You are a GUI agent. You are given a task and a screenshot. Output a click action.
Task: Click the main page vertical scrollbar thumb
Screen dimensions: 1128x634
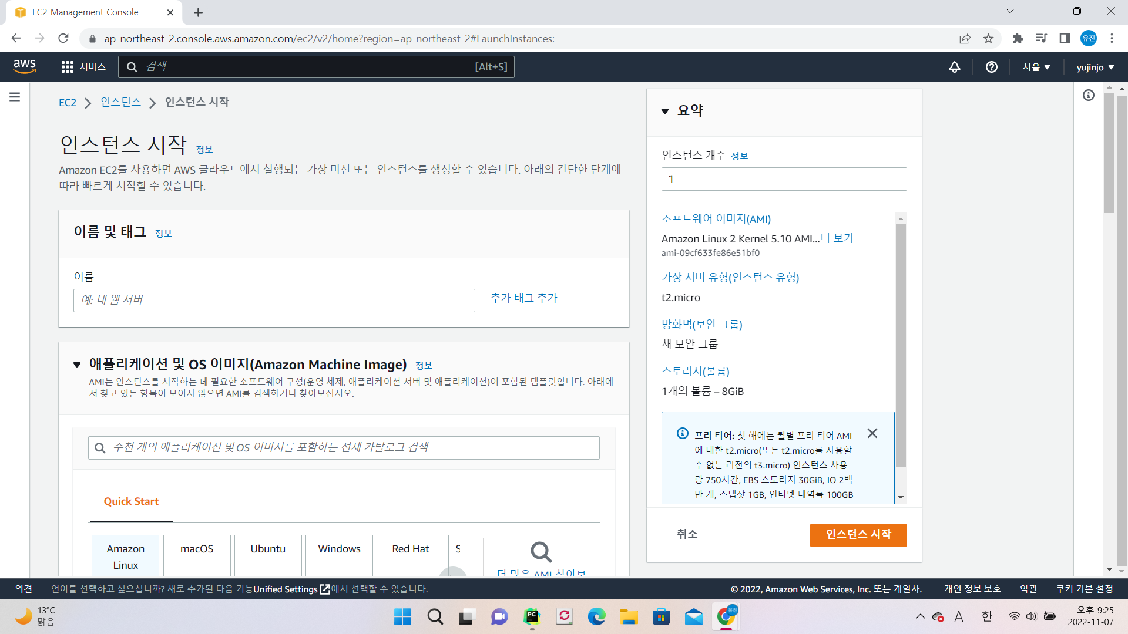tap(1109, 153)
